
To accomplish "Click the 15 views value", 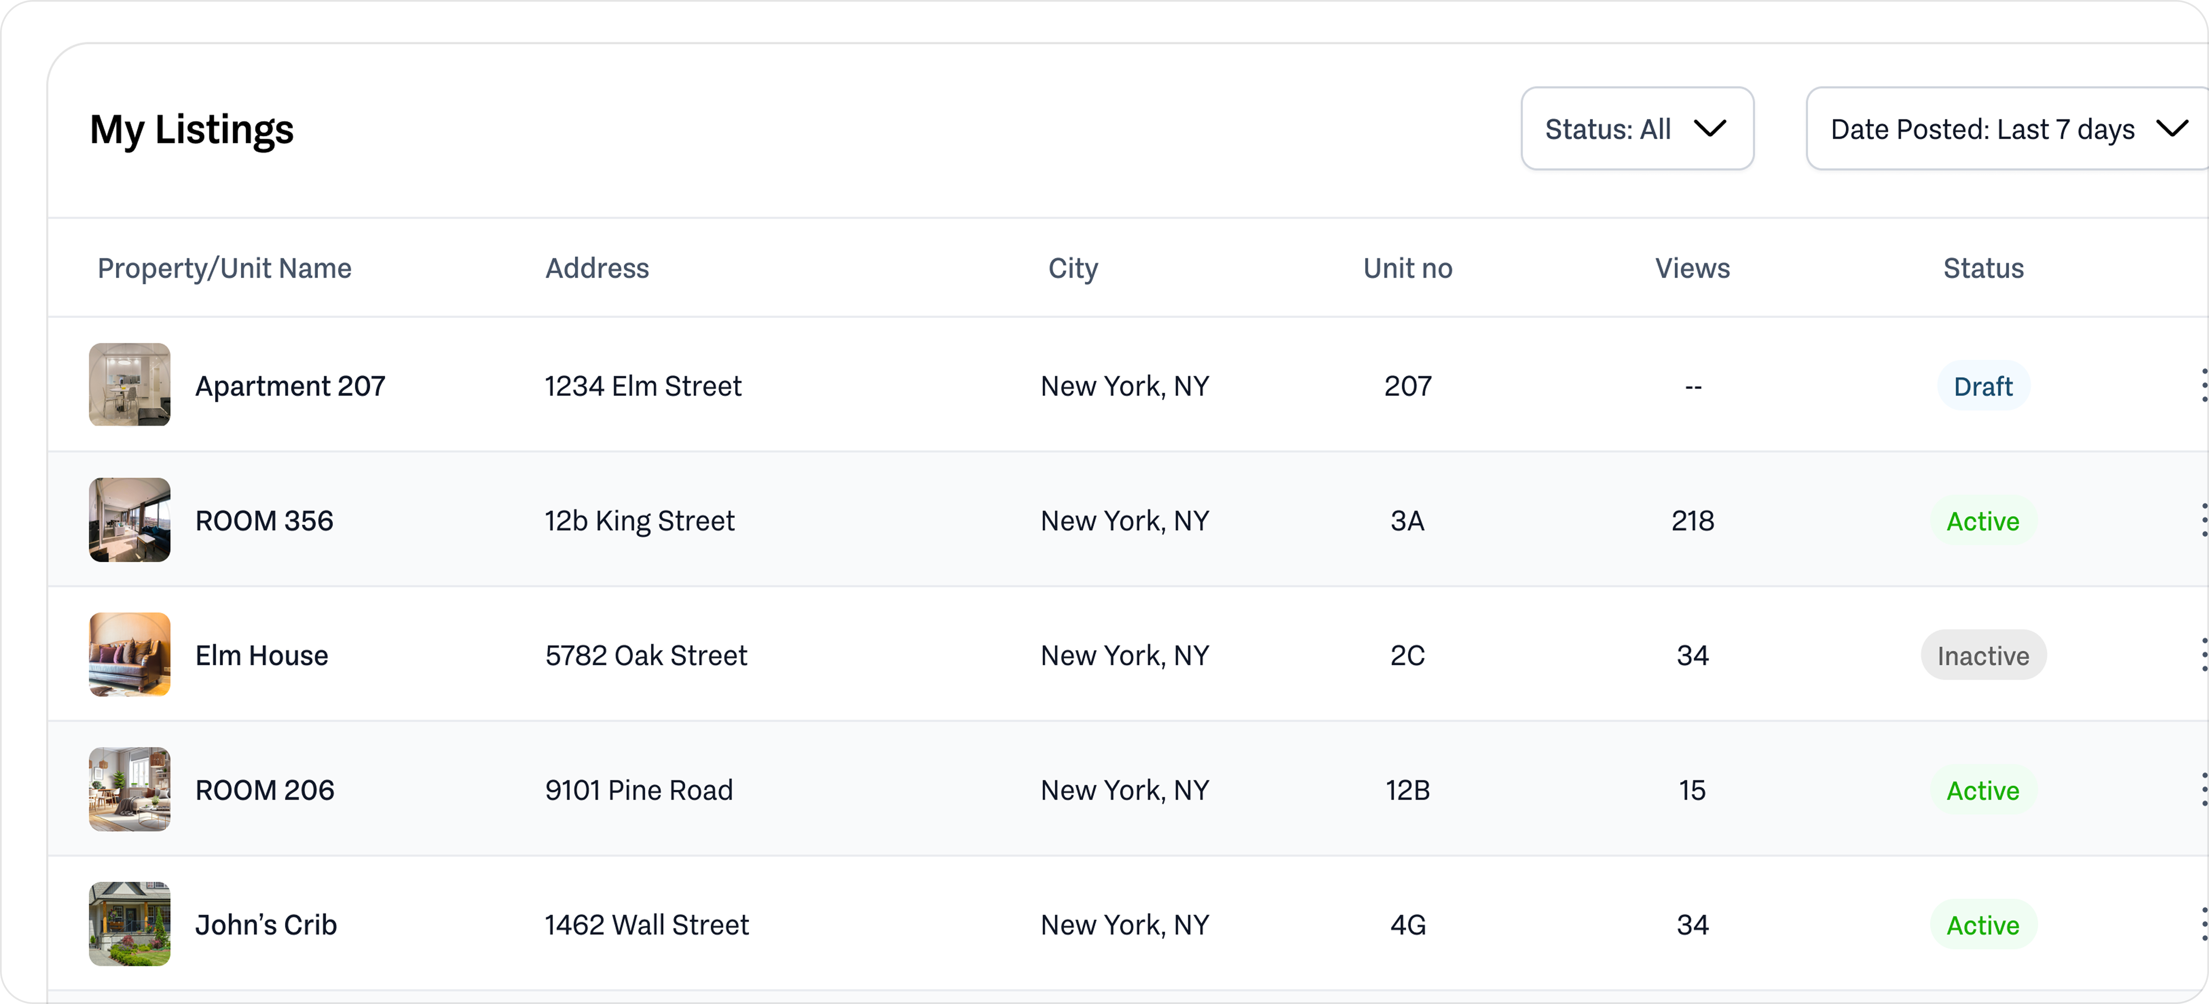I will click(1693, 790).
